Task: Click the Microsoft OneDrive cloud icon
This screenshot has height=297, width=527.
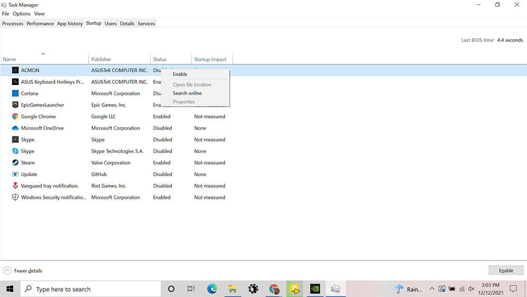Action: pyautogui.click(x=15, y=128)
